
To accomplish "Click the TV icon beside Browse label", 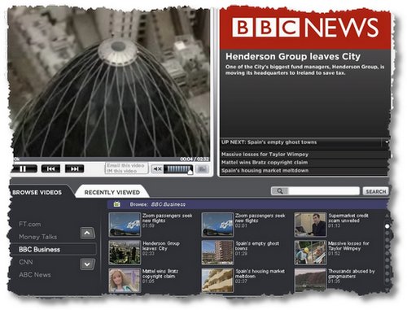I will click(x=117, y=203).
